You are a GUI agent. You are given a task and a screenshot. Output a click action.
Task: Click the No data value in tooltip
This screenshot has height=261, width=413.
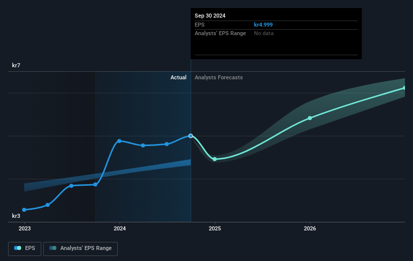[x=264, y=34]
